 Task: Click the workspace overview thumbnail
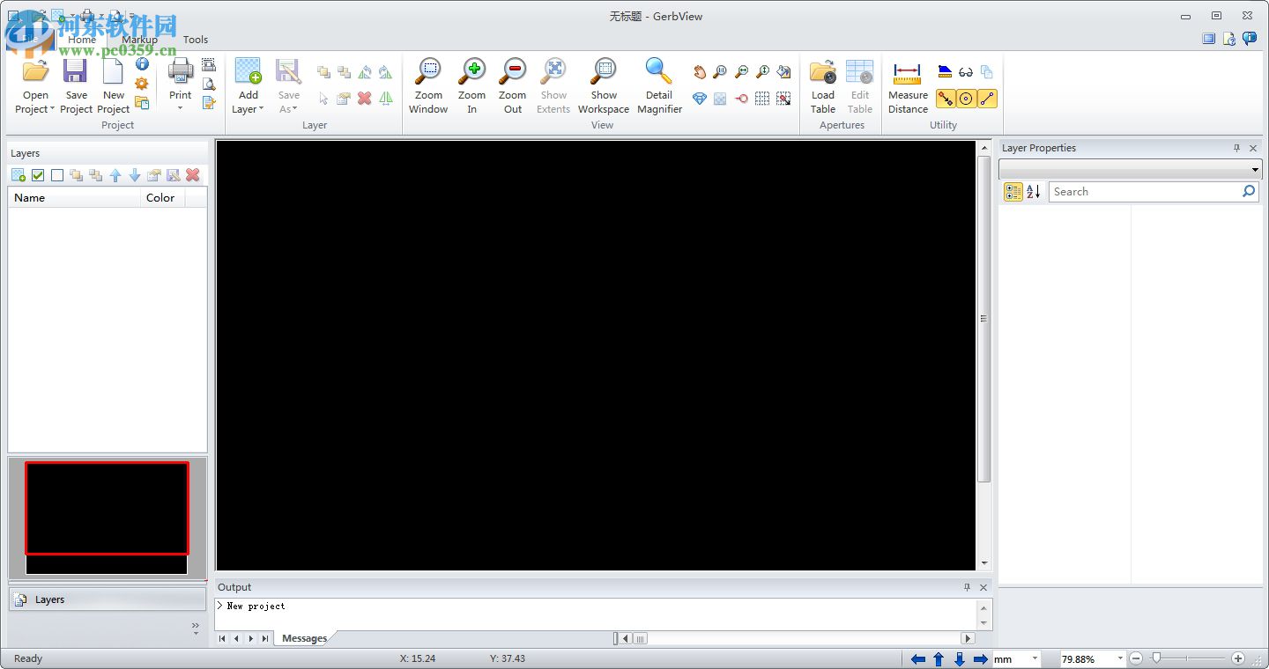point(107,518)
